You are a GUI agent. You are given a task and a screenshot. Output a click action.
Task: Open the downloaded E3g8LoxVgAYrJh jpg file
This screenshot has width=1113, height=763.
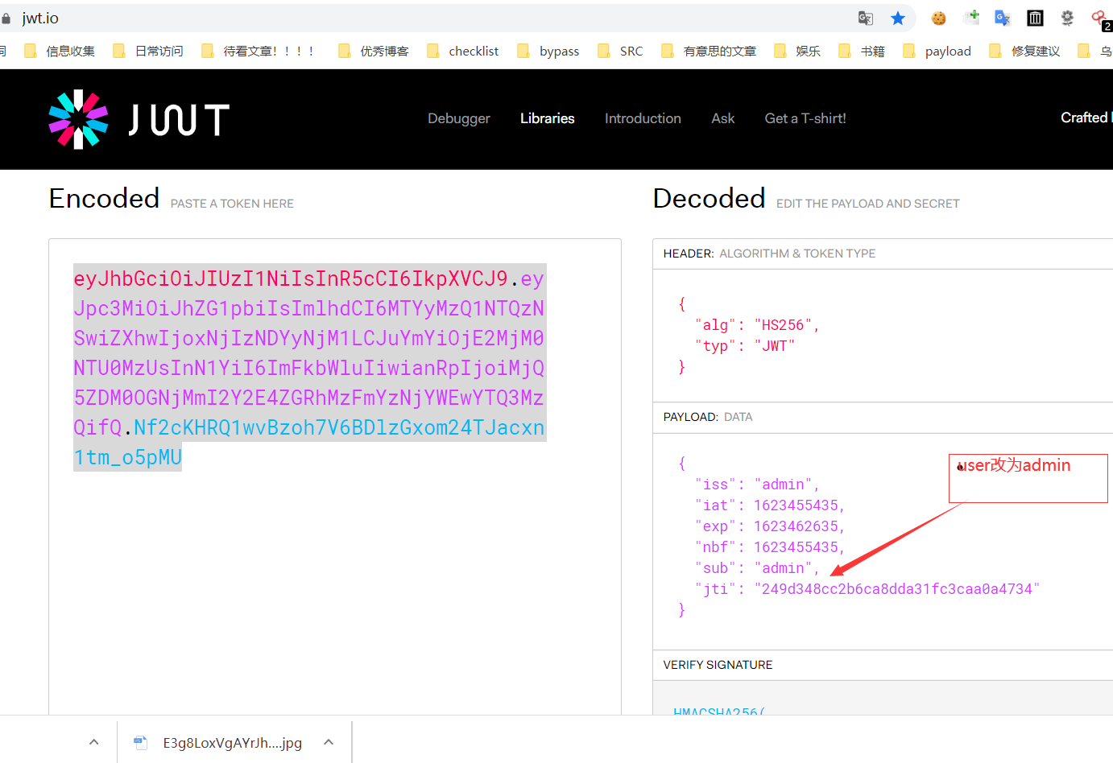click(218, 742)
